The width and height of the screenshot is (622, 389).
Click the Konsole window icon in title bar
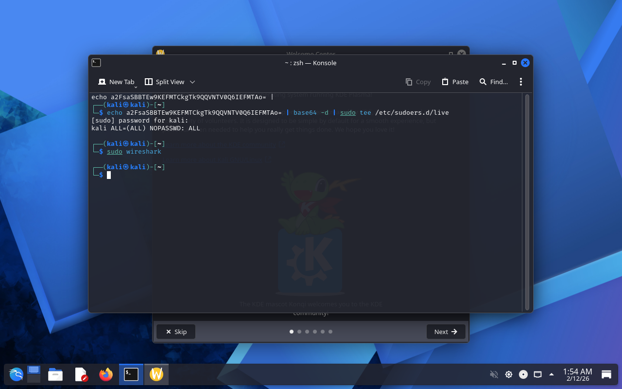96,63
